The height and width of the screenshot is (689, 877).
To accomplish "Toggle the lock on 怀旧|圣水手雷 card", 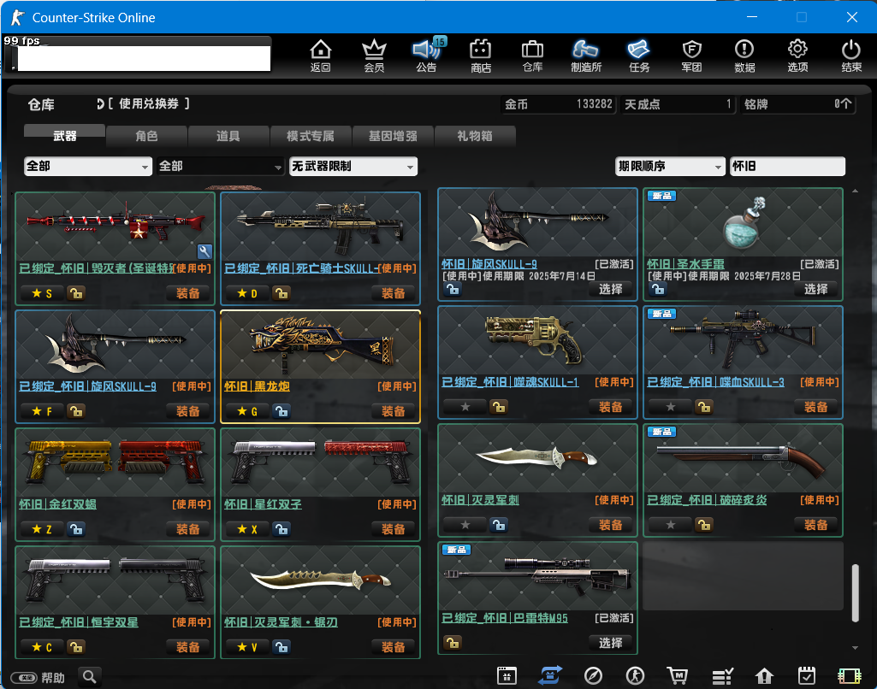I will point(658,289).
